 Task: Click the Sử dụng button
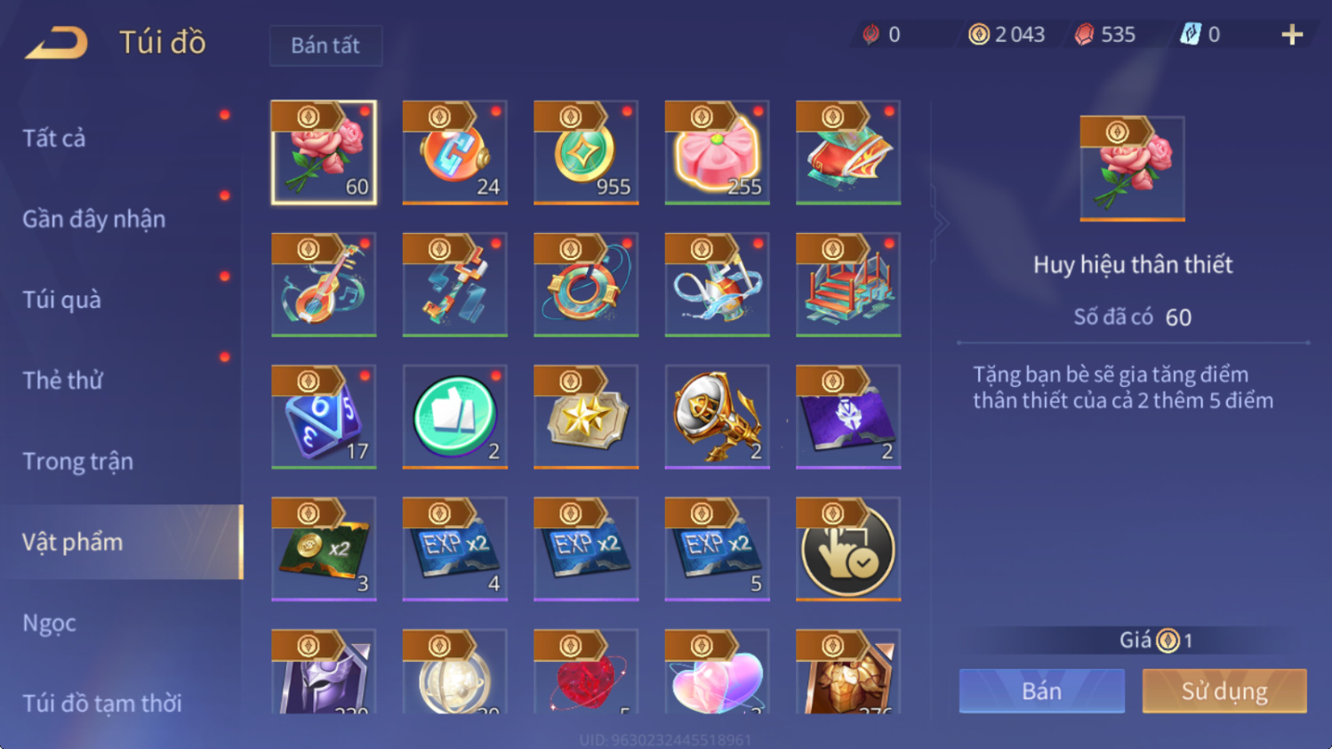click(x=1224, y=691)
